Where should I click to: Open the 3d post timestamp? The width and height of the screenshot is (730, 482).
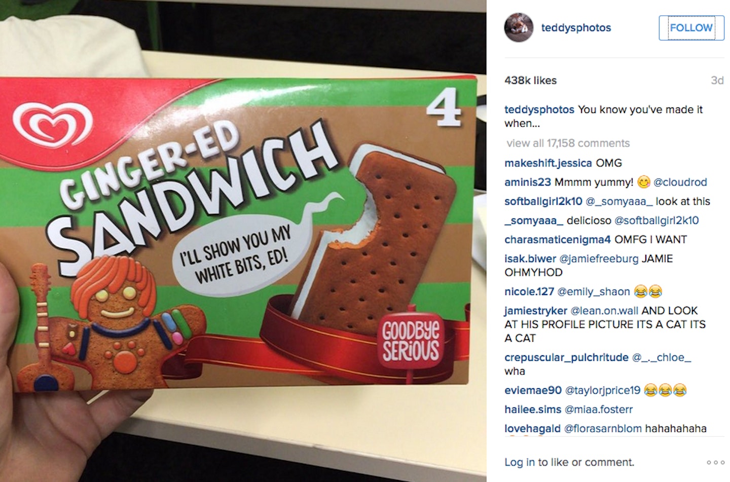(717, 80)
